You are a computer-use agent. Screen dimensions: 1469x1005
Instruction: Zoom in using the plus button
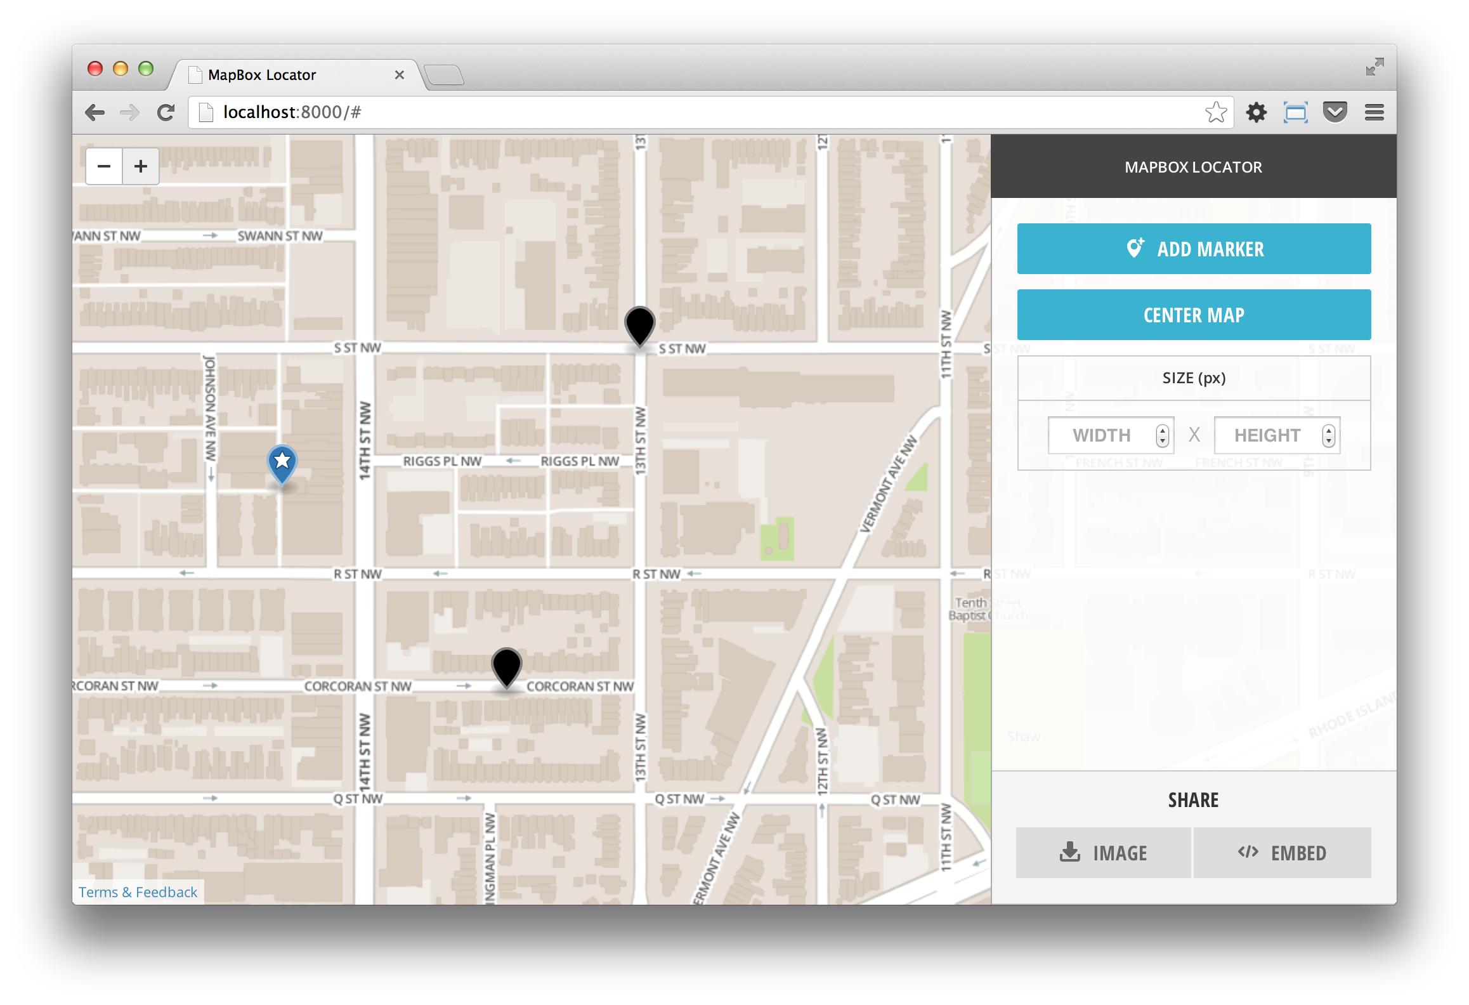(x=141, y=166)
